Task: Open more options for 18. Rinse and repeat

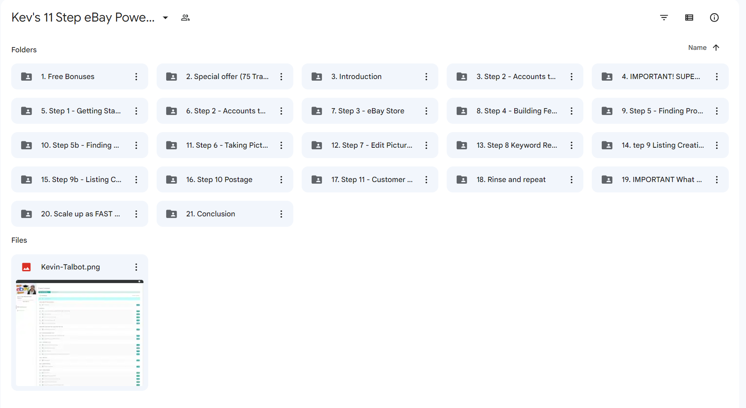Action: pos(571,180)
